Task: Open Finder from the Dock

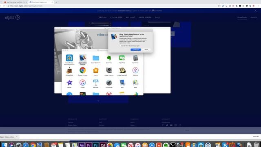Action: [x=4, y=145]
